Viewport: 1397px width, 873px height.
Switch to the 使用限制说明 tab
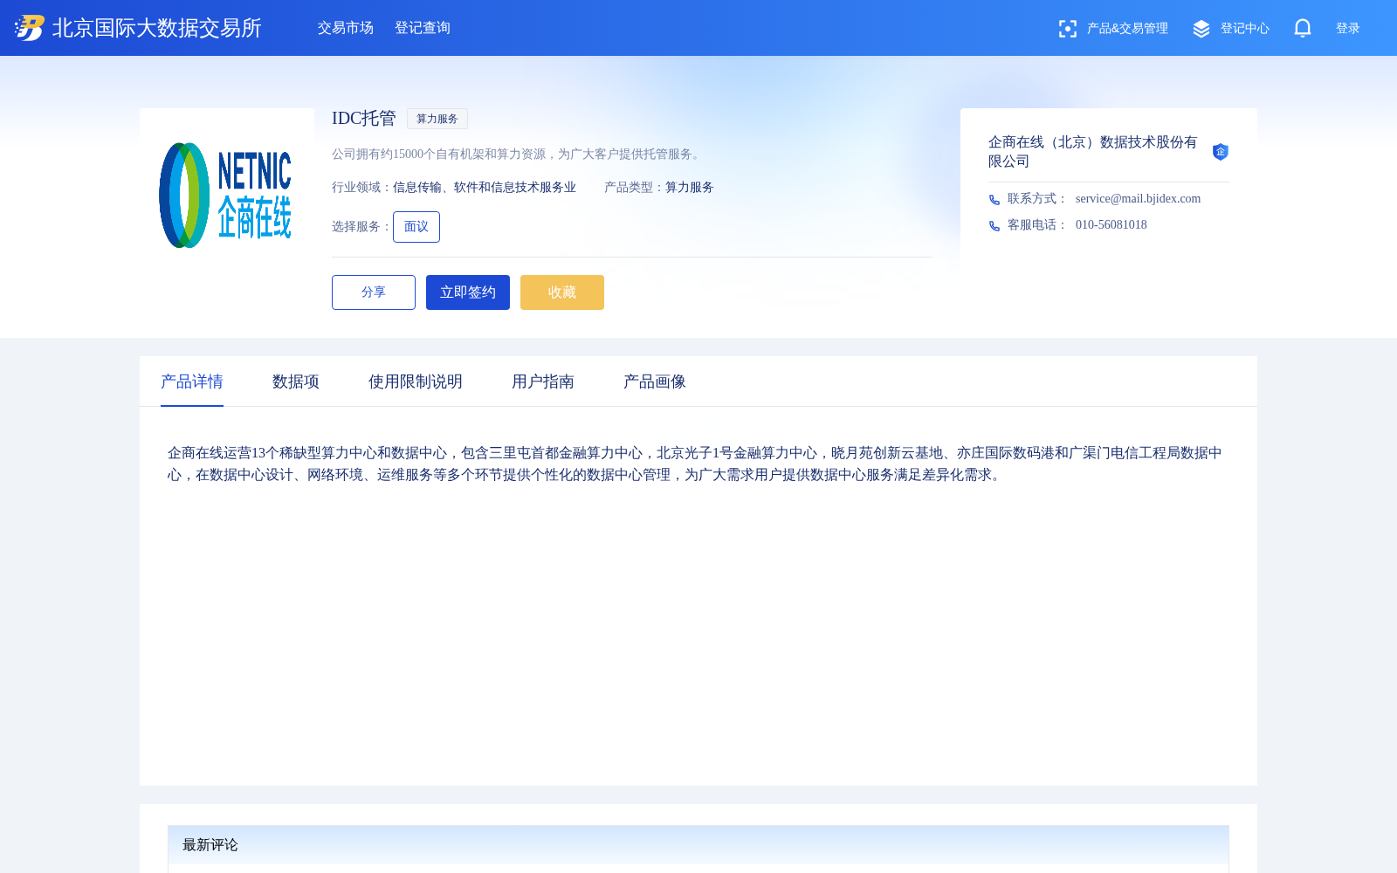(x=416, y=382)
